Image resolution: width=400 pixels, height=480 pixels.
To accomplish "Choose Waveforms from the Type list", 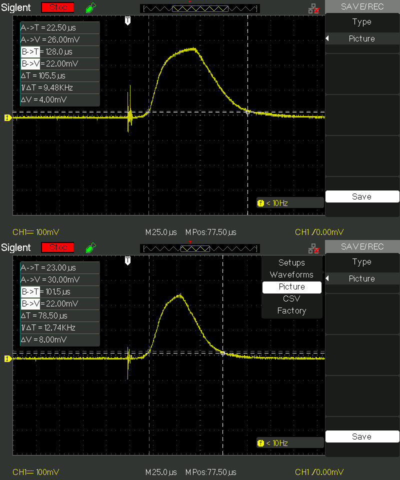I will pos(291,274).
